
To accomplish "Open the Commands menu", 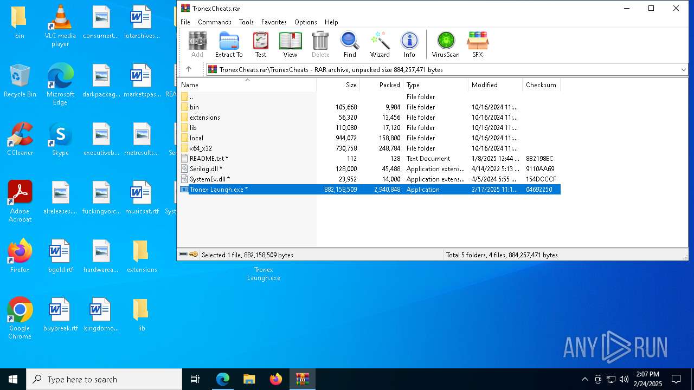I will point(215,22).
